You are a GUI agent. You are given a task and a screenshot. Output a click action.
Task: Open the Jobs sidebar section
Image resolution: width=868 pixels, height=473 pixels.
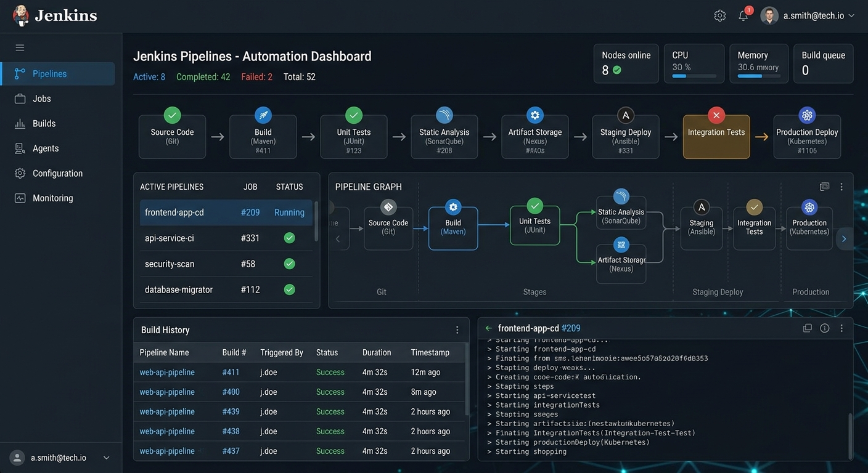point(41,99)
